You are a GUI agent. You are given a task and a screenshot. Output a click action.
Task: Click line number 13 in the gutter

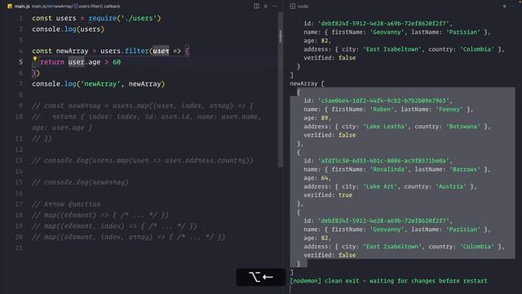point(19,160)
